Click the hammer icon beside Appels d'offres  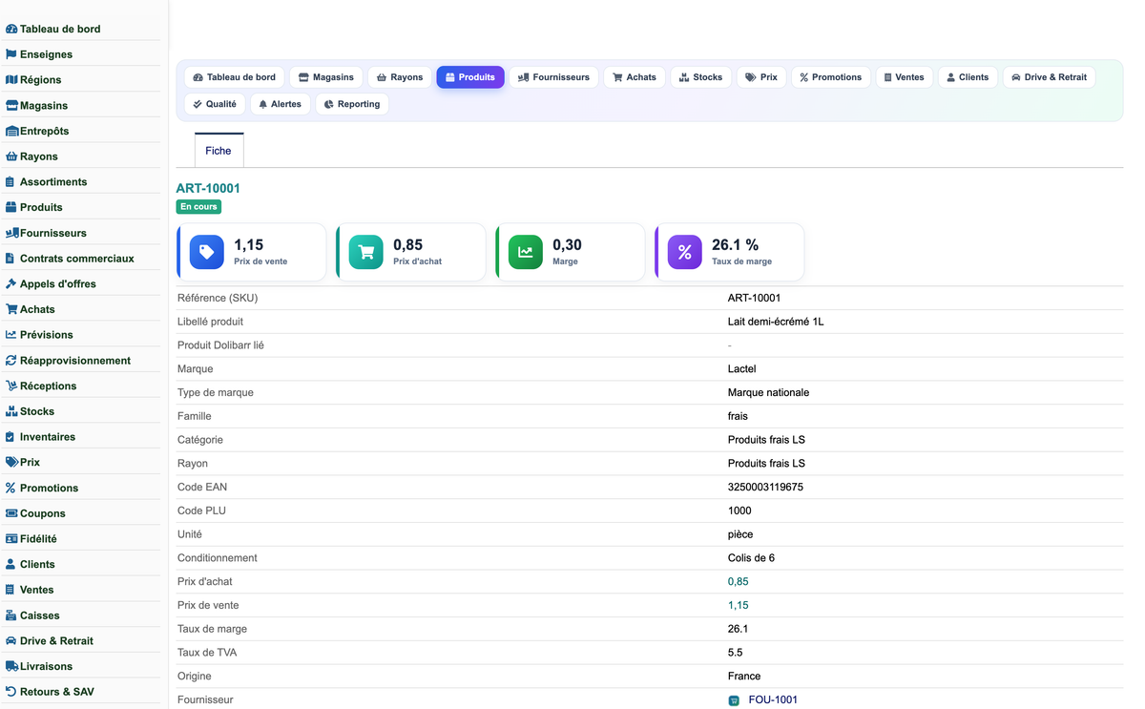11,284
